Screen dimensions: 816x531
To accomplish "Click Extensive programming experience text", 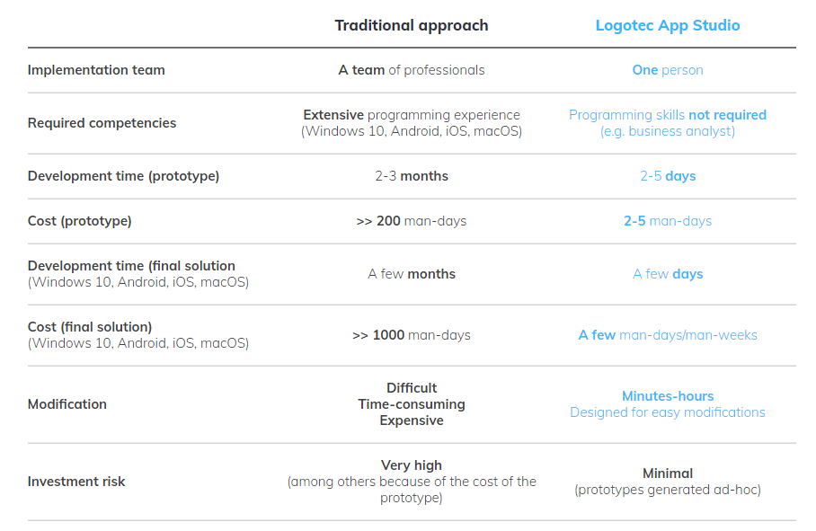I will 411,114.
